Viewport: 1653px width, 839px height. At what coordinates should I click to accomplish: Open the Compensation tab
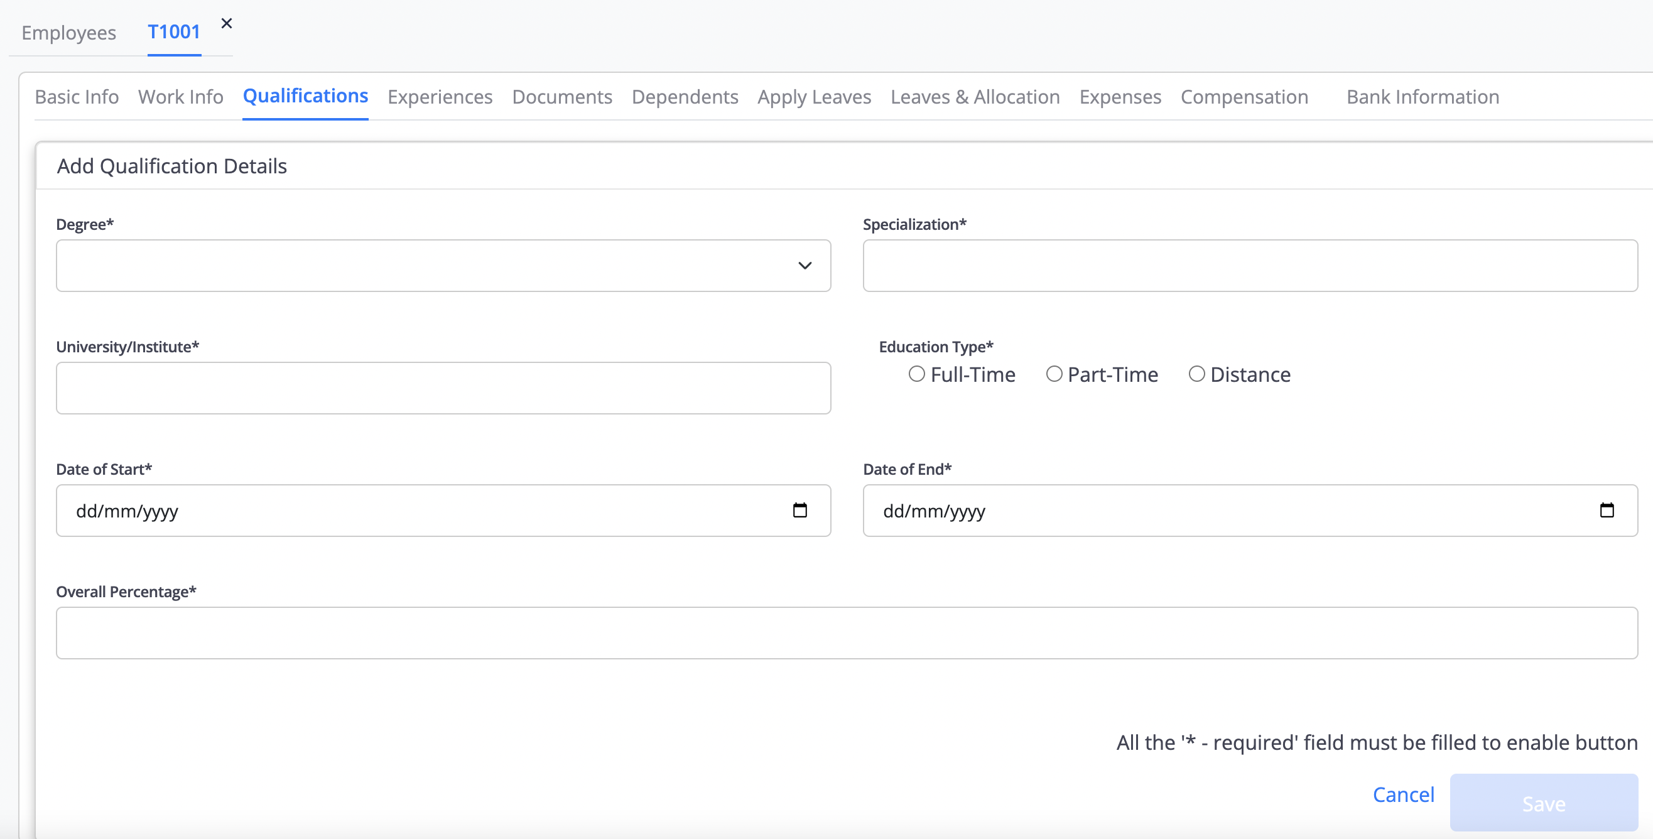coord(1244,97)
